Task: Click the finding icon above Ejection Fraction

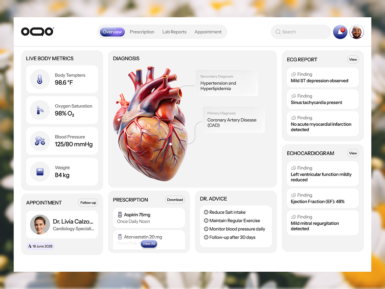Action: pos(293,195)
